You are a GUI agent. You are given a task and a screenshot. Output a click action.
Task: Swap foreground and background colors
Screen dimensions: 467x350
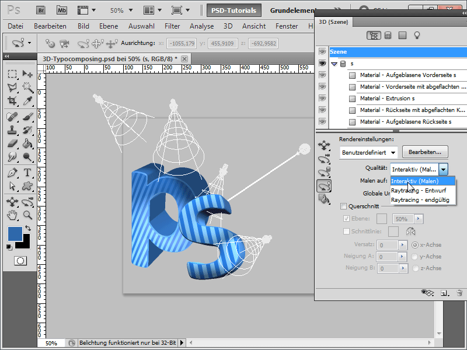coord(28,228)
